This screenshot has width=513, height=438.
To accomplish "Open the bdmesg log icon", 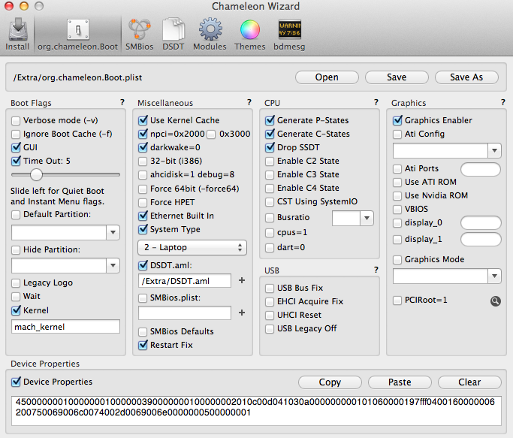I will click(289, 34).
